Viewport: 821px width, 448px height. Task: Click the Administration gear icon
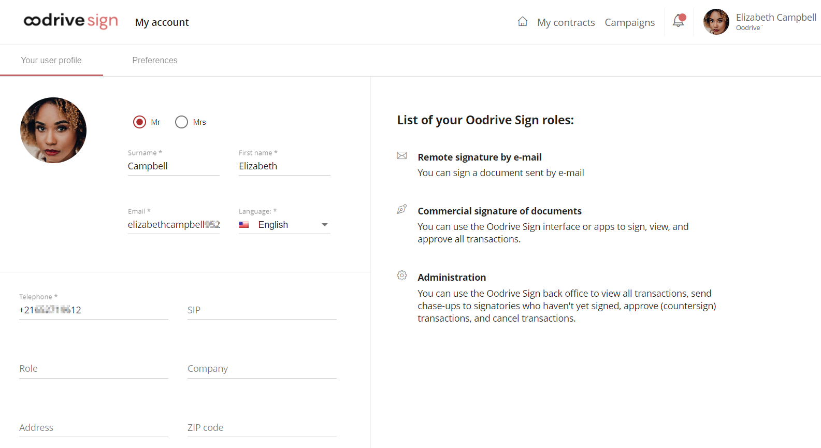tap(402, 276)
